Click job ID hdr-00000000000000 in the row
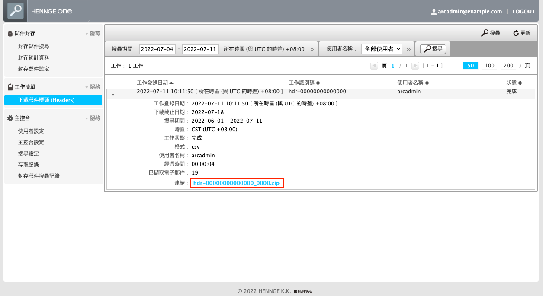This screenshot has height=296, width=543. pyautogui.click(x=317, y=92)
